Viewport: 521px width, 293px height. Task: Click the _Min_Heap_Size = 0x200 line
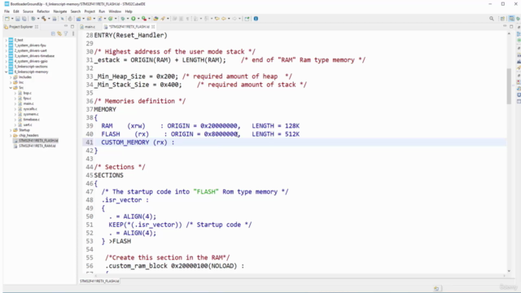pyautogui.click(x=136, y=77)
